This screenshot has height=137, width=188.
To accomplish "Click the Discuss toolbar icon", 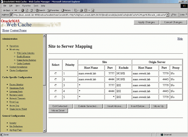I will pos(92,10).
